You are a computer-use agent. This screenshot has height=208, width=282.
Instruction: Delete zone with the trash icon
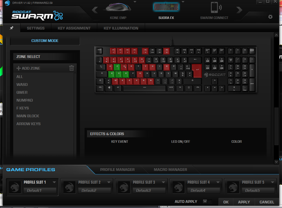pos(72,68)
